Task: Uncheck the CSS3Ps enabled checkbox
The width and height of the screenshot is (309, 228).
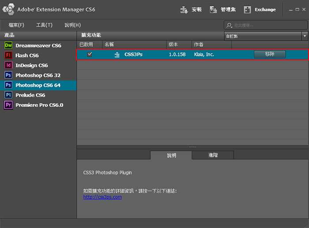Action: (90, 54)
